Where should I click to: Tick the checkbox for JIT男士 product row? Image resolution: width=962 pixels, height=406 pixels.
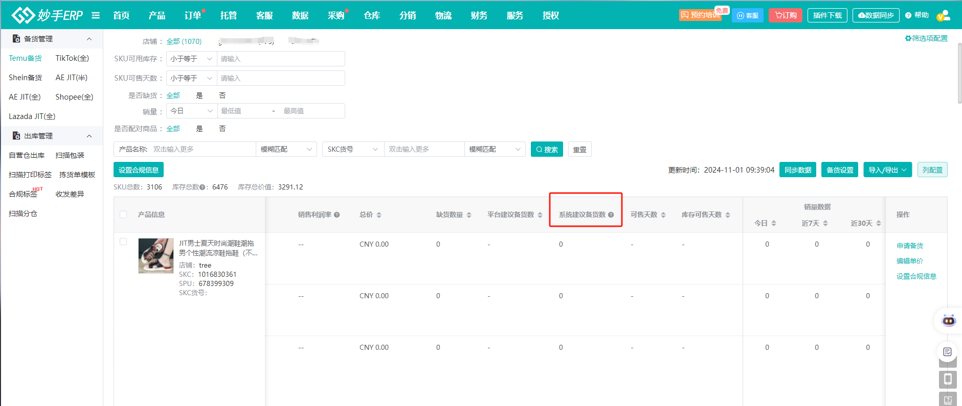point(123,242)
